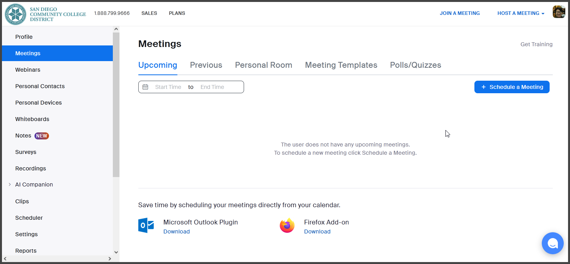Screen dimensions: 570x264
Task: Click the sidebar scrollbar down arrow
Action: [x=116, y=252]
